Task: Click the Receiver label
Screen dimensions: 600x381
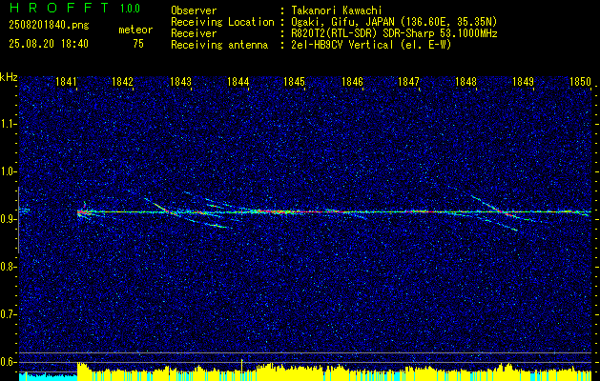Action: [x=194, y=33]
